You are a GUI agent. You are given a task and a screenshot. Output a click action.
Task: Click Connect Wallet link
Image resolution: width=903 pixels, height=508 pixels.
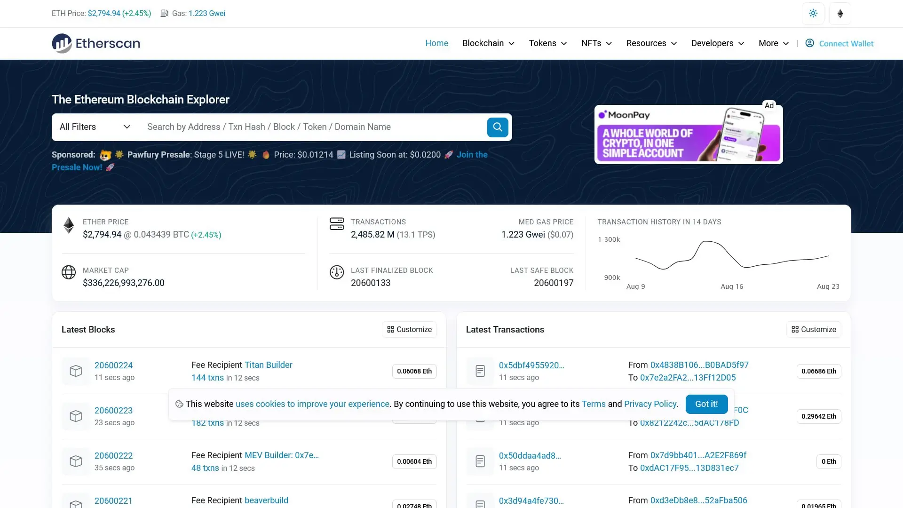point(846,43)
